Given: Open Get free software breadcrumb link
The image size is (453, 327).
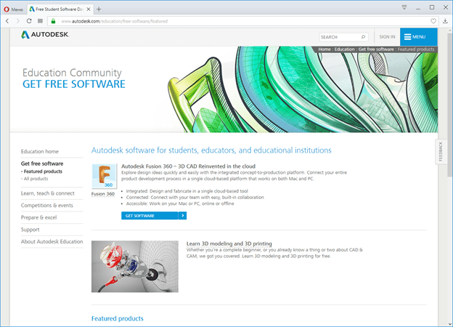Looking at the screenshot, I should pyautogui.click(x=376, y=49).
